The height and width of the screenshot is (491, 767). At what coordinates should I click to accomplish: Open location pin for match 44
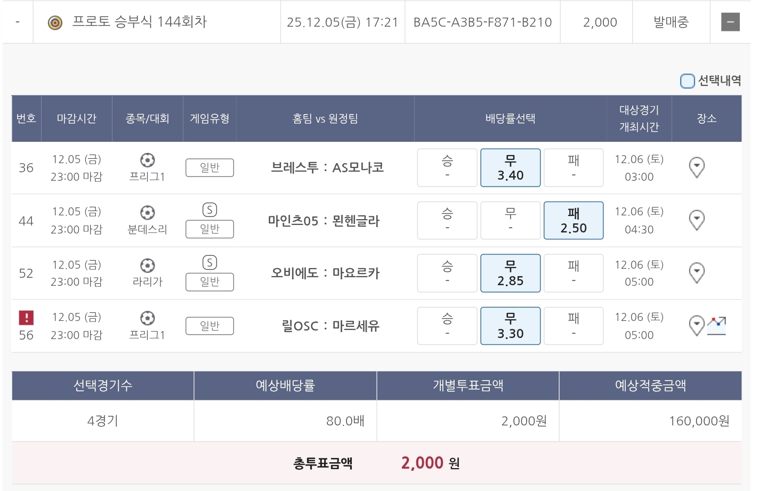(x=696, y=220)
